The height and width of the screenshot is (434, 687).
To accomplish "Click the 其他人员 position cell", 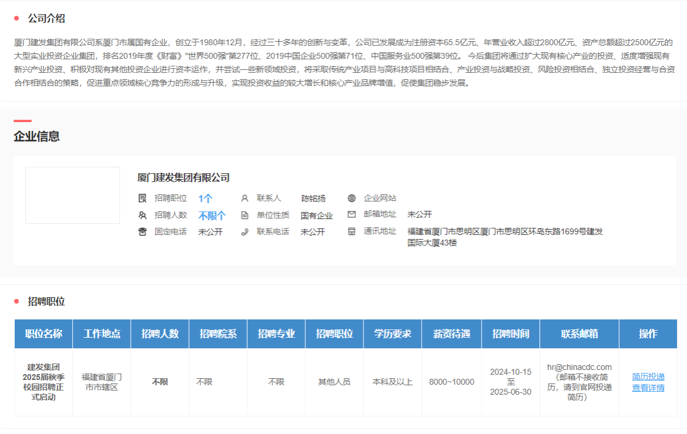I will pos(334,382).
